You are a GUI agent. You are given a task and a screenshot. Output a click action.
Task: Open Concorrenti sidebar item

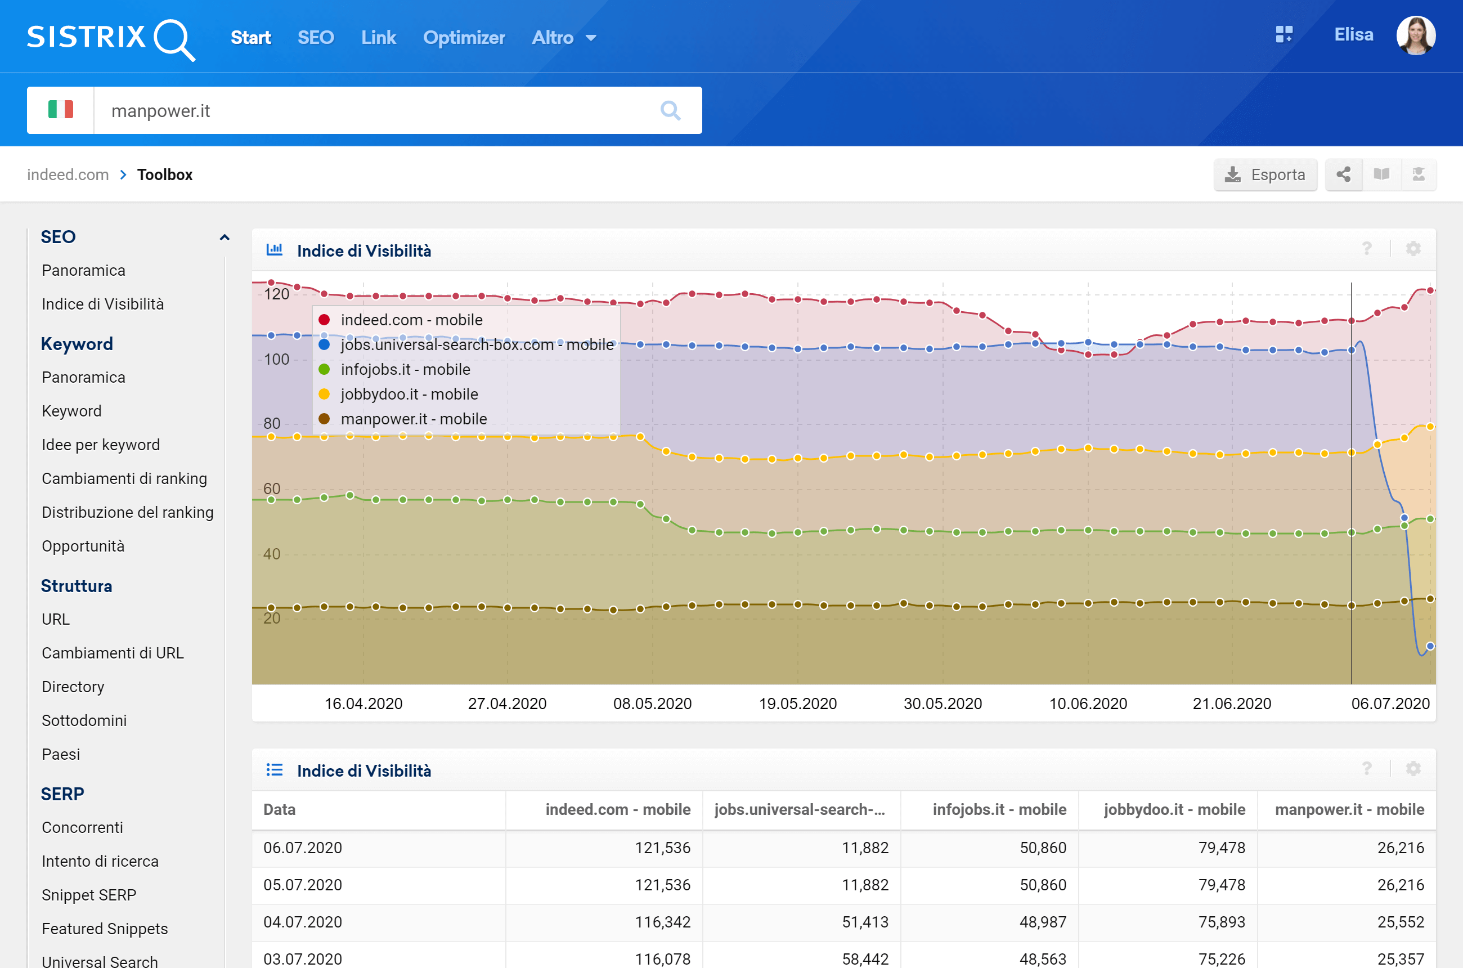click(x=82, y=827)
